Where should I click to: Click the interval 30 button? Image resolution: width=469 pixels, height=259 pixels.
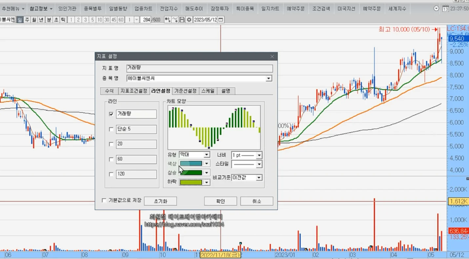107,20
